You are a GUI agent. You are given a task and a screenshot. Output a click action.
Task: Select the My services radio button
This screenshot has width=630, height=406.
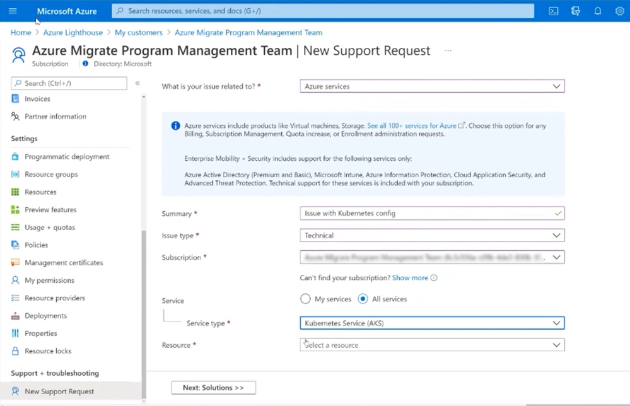pyautogui.click(x=305, y=299)
